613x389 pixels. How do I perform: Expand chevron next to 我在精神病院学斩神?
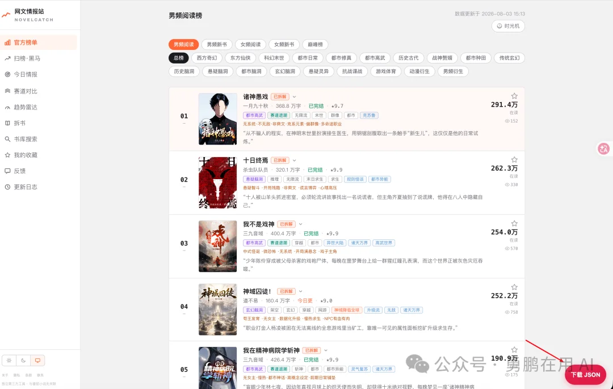tap(326, 350)
